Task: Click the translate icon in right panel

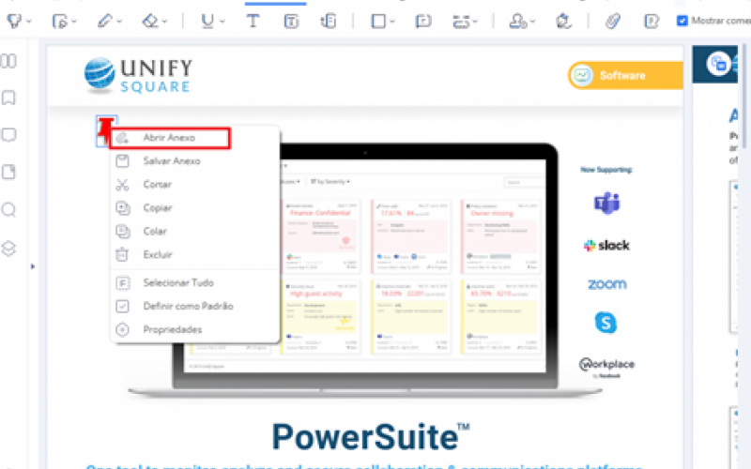Action: point(718,63)
